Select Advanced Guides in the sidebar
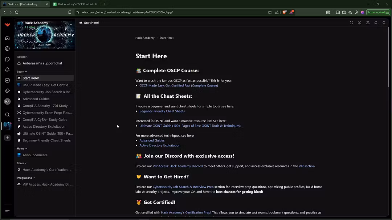This screenshot has width=392, height=220. click(x=36, y=99)
